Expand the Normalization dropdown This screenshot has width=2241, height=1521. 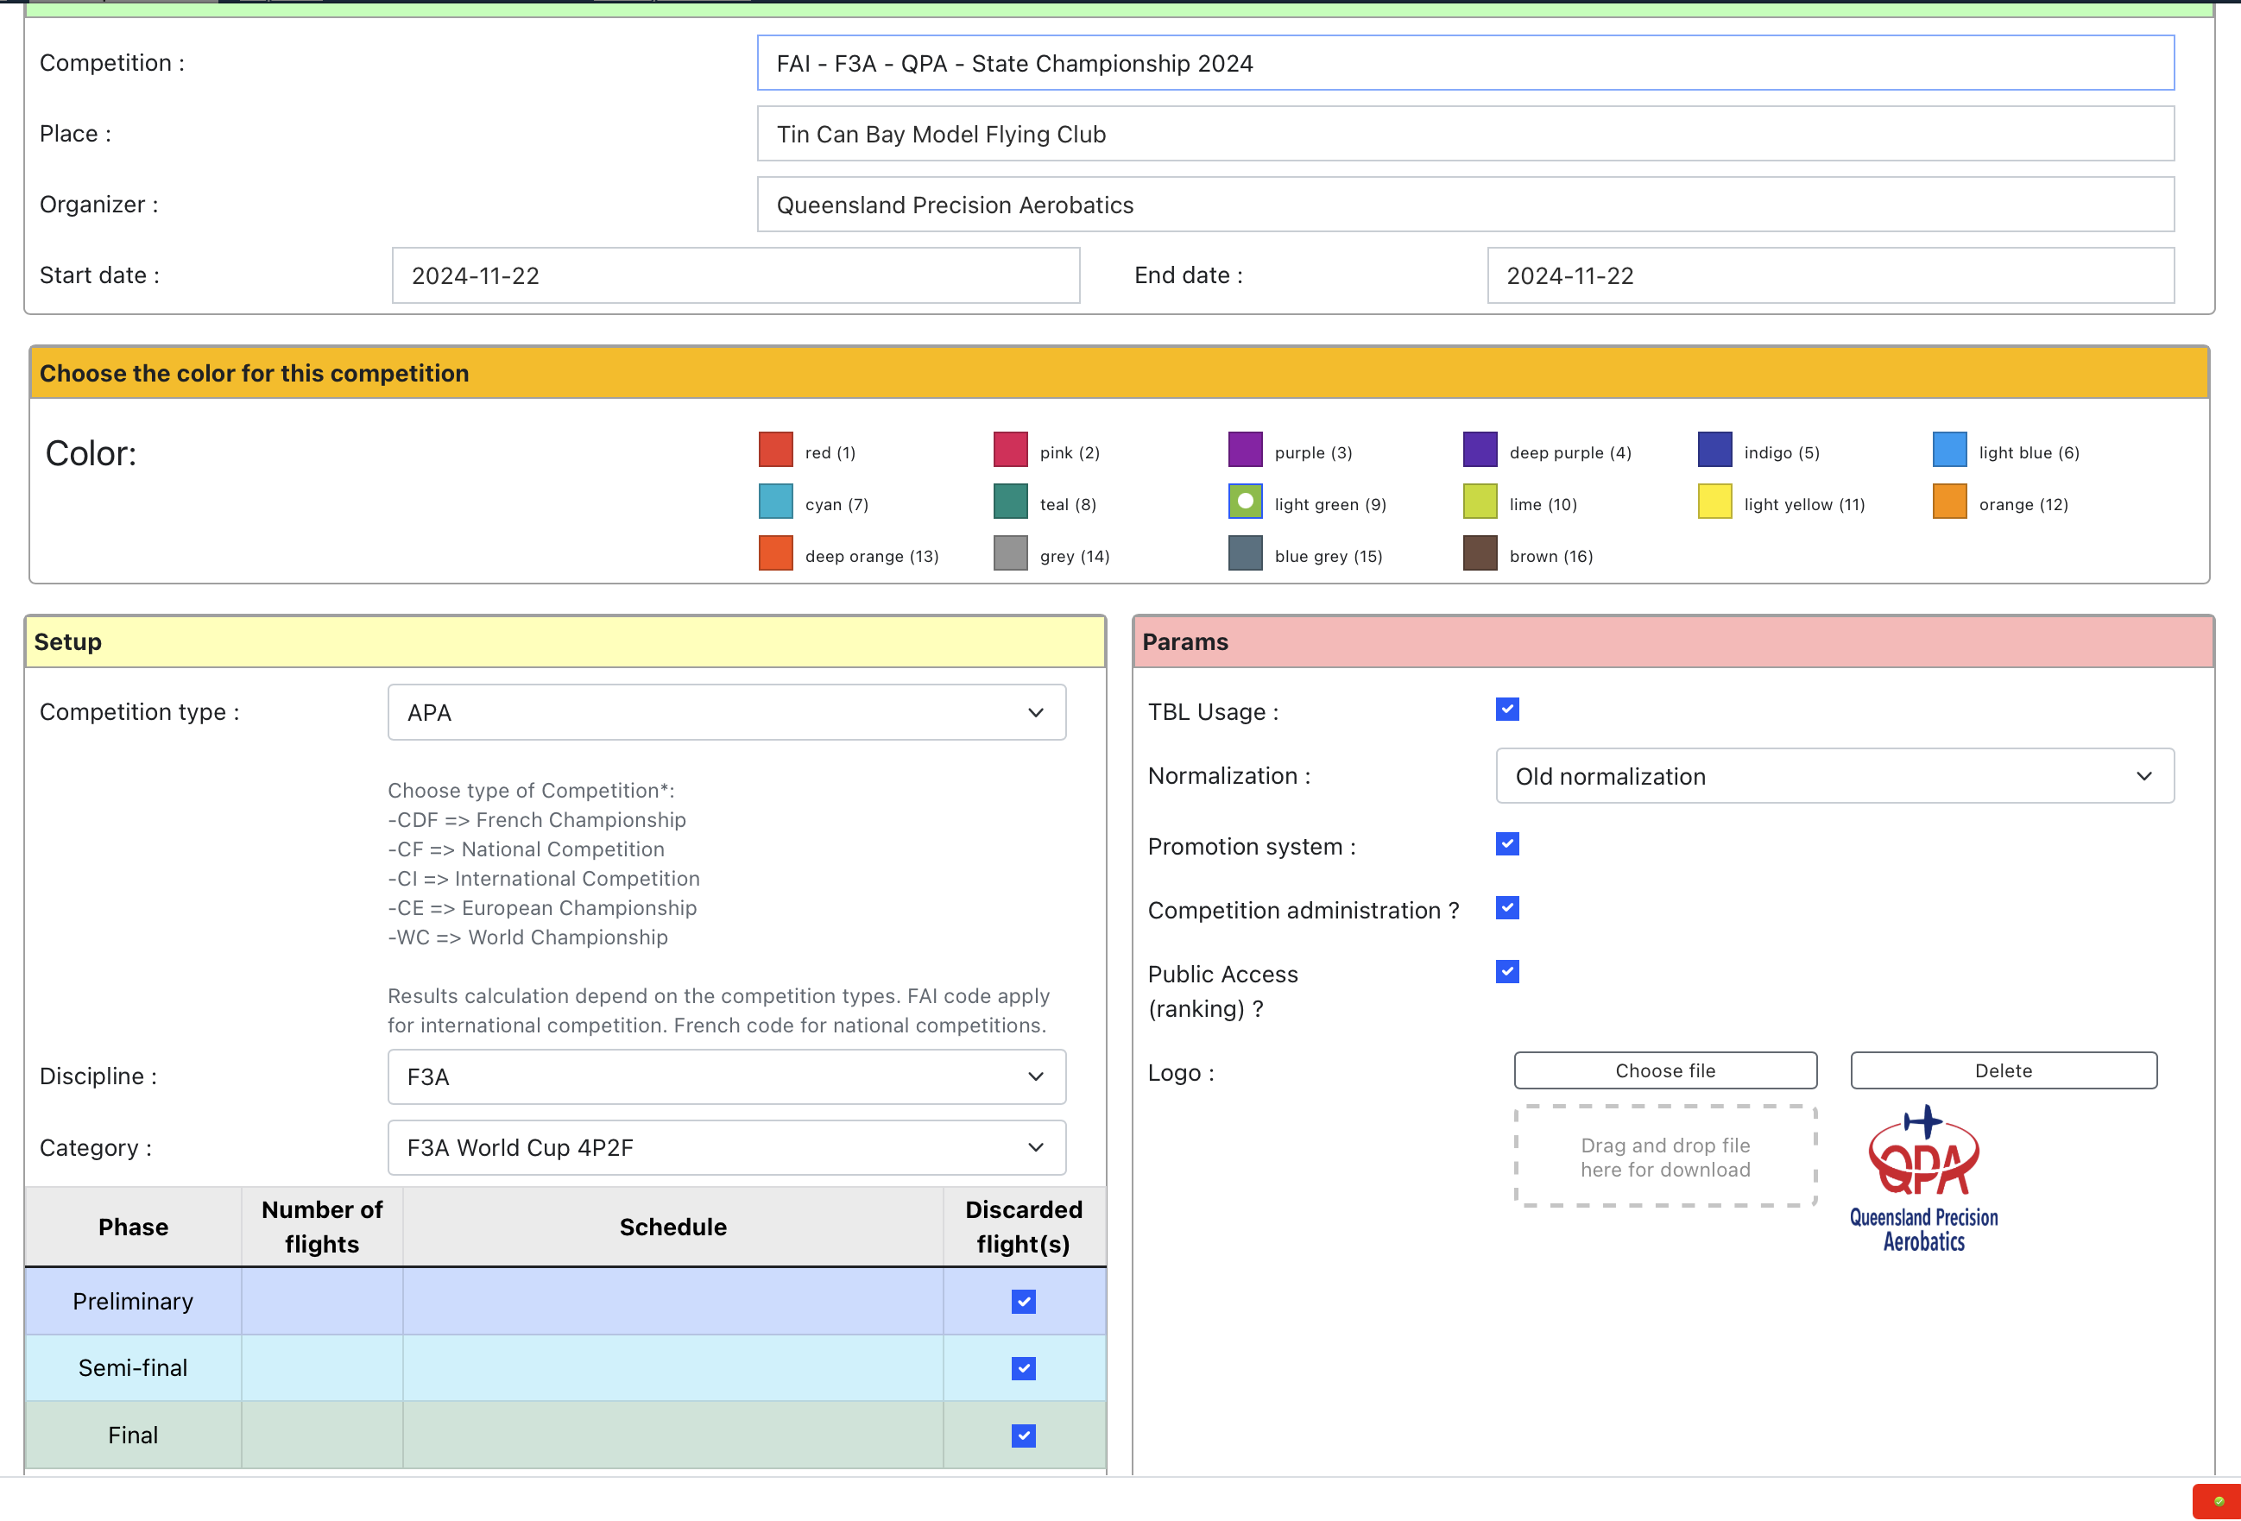(1834, 776)
